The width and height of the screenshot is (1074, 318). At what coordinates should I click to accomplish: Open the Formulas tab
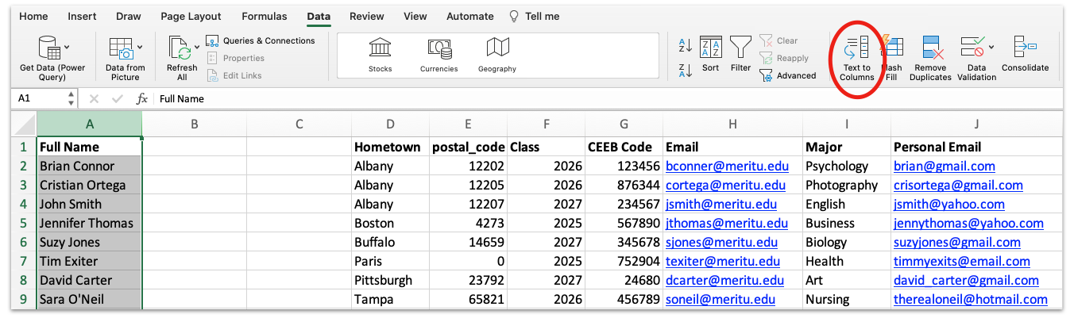point(265,16)
